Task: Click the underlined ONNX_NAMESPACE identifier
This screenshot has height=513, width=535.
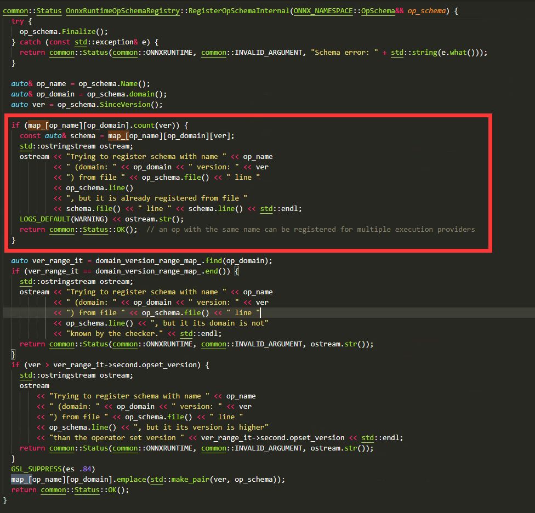Action: coord(322,10)
